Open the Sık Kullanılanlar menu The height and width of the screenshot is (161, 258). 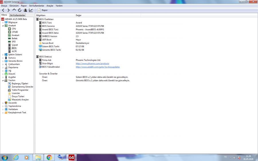point(36,6)
